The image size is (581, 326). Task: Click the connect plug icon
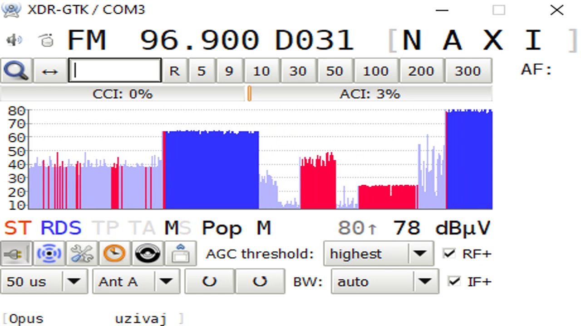click(16, 254)
